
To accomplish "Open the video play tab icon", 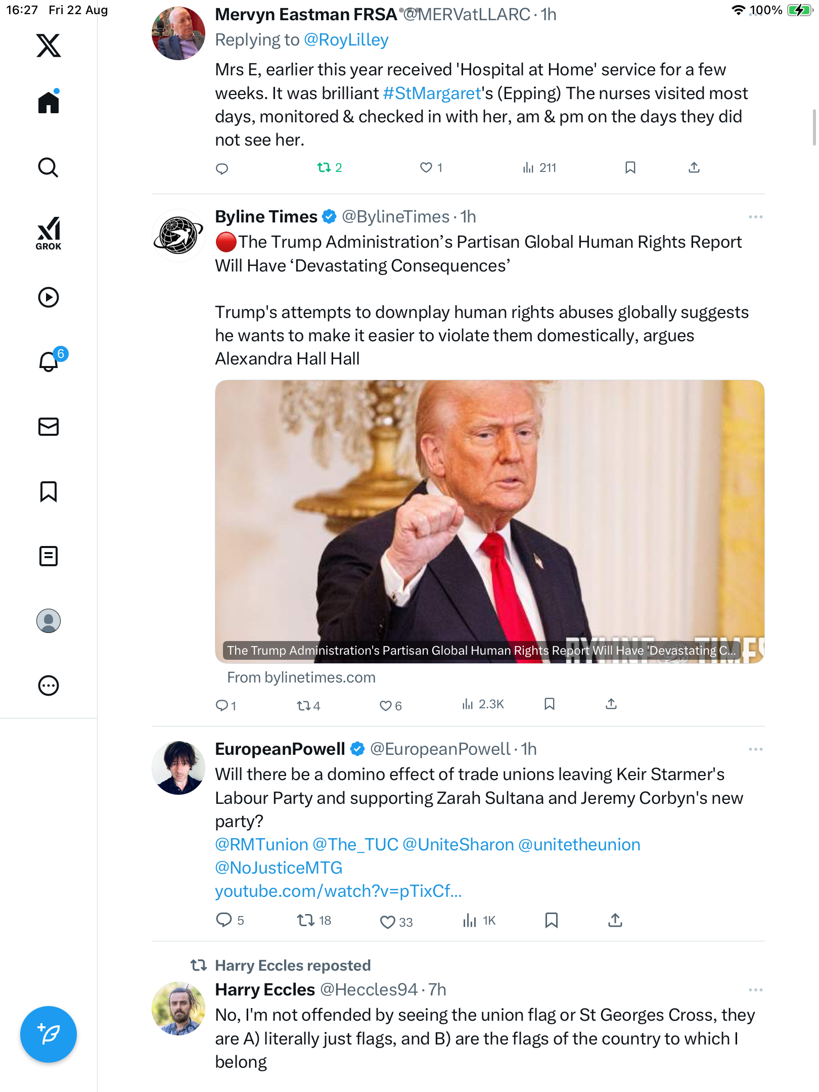I will coord(49,297).
